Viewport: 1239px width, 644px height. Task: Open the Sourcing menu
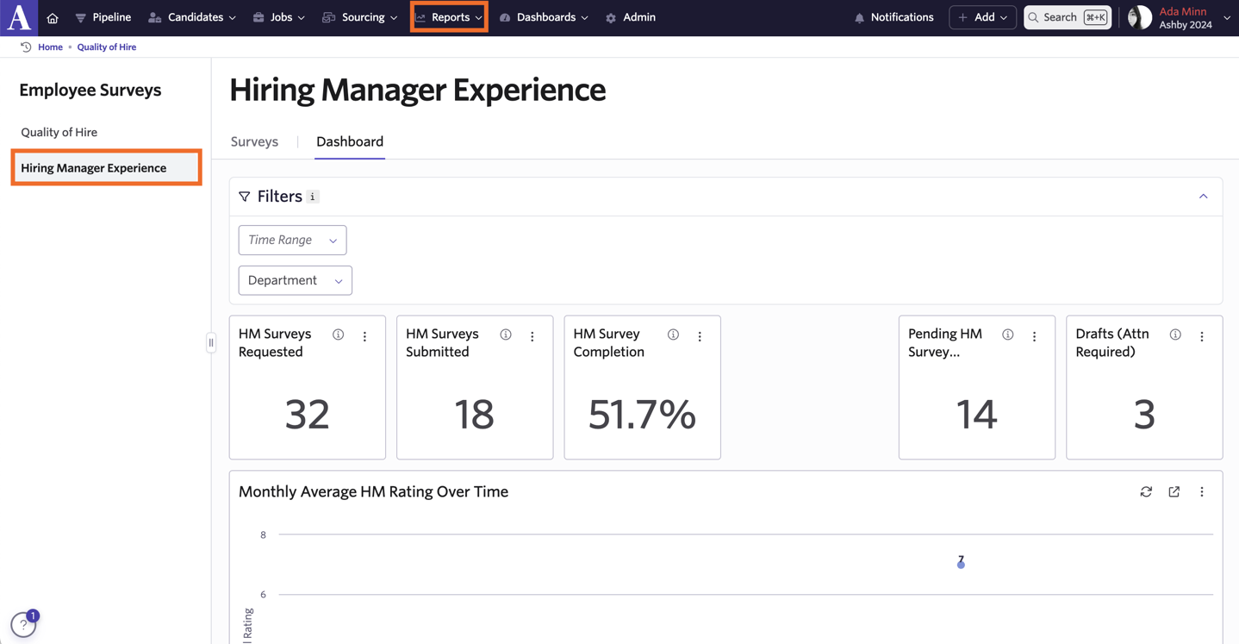click(360, 17)
